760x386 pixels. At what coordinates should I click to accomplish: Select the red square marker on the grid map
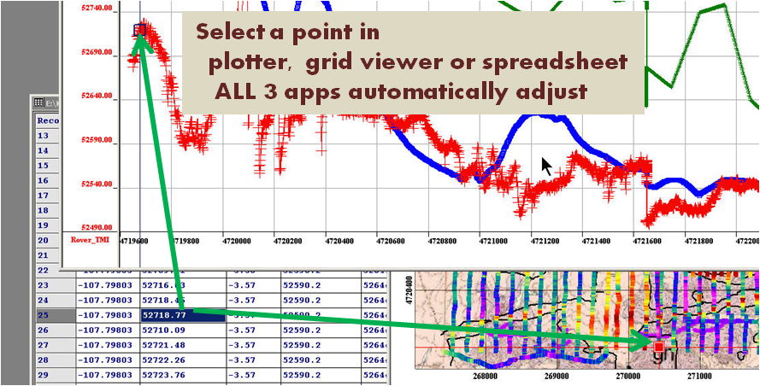[658, 348]
